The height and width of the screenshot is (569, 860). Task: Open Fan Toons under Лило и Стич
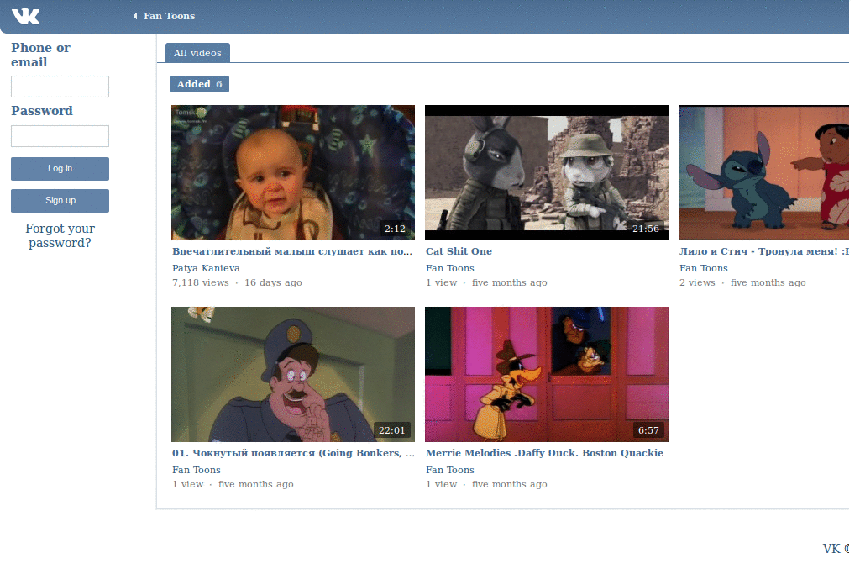(x=704, y=268)
